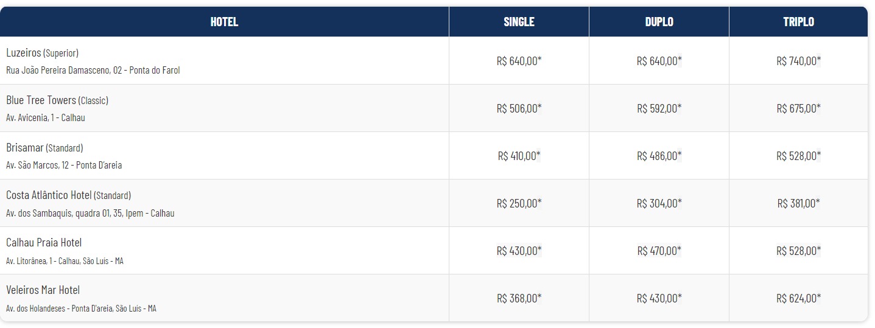Click Luzeiros triplo price R$ 740,00

[x=798, y=61]
